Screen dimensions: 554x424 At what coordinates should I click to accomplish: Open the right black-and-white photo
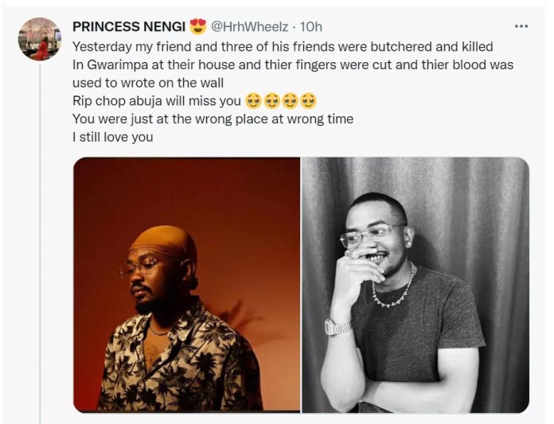click(415, 284)
